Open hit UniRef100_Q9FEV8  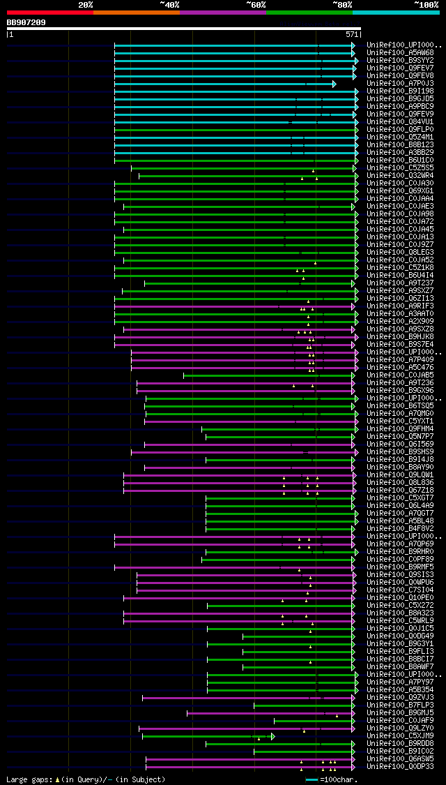(401, 75)
